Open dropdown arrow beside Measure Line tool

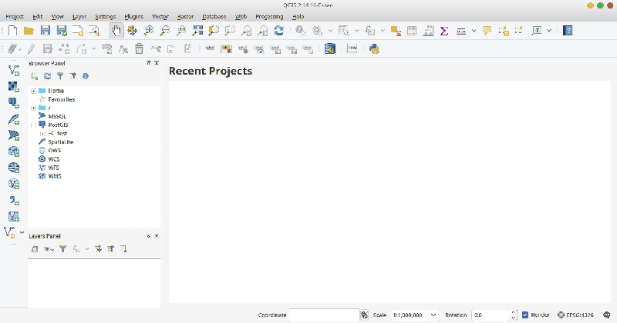click(474, 31)
